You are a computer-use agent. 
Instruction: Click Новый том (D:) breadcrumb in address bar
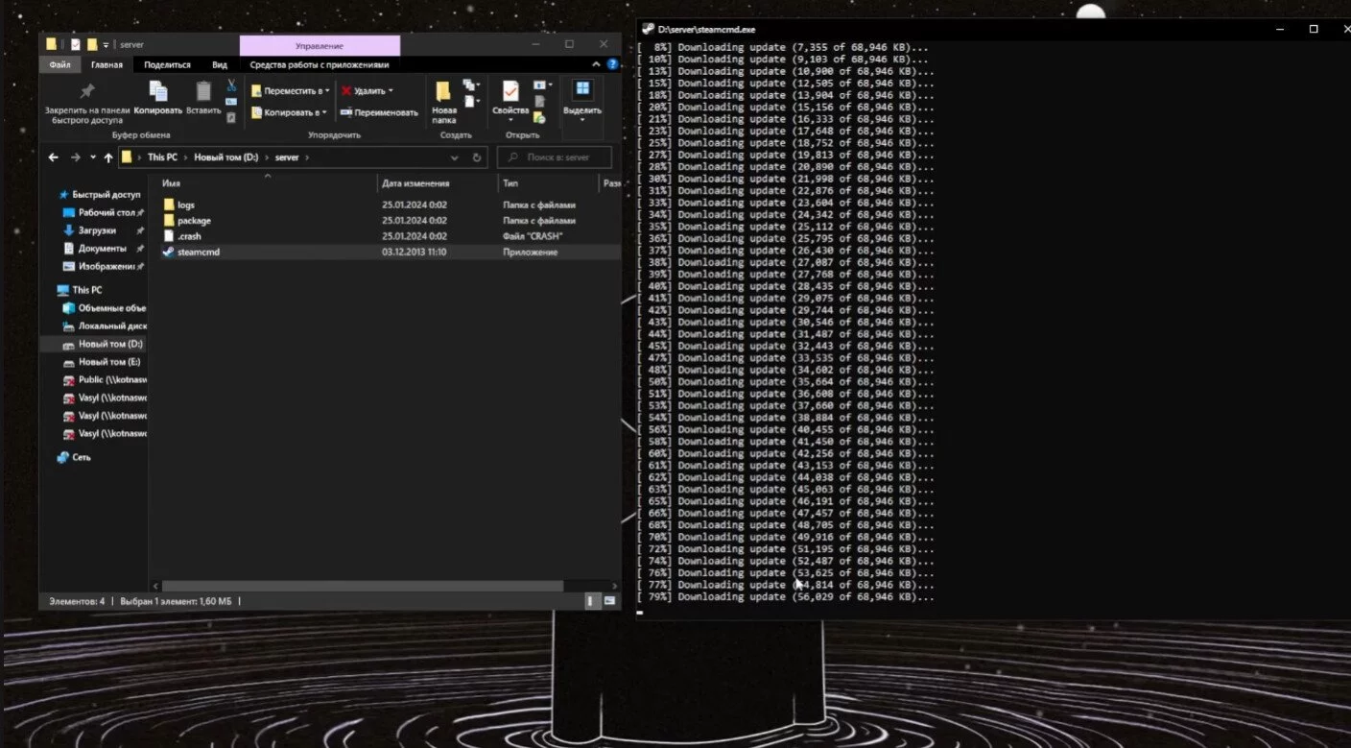[226, 157]
